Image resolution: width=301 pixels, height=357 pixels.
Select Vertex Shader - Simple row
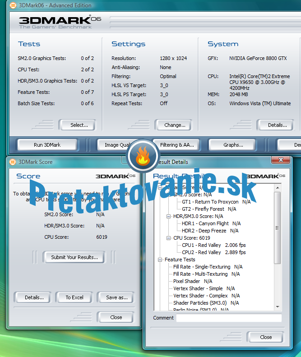pyautogui.click(x=204, y=288)
